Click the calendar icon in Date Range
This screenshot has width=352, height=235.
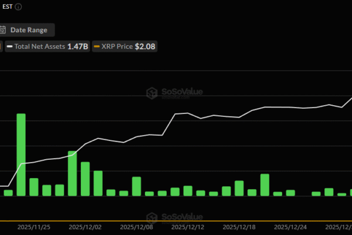(x=3, y=30)
